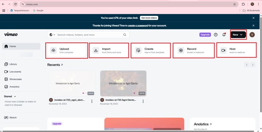The width and height of the screenshot is (262, 132).
Task: Dismiss the create password banner
Action: (x=254, y=25)
